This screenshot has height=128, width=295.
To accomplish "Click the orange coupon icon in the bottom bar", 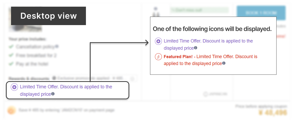I will [x=11, y=110].
